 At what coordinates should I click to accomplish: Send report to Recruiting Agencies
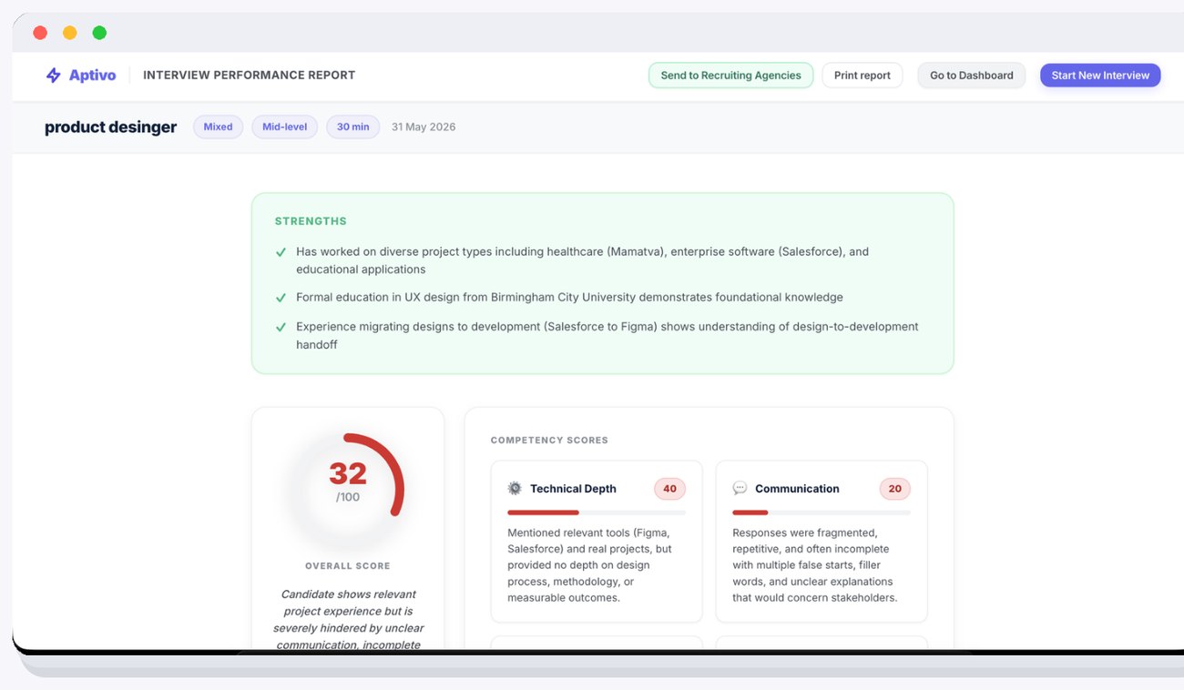[730, 76]
